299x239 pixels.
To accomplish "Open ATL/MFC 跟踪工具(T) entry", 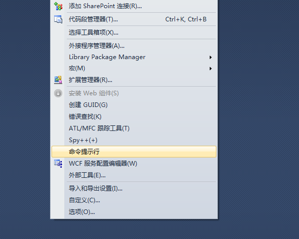I will tap(134, 128).
